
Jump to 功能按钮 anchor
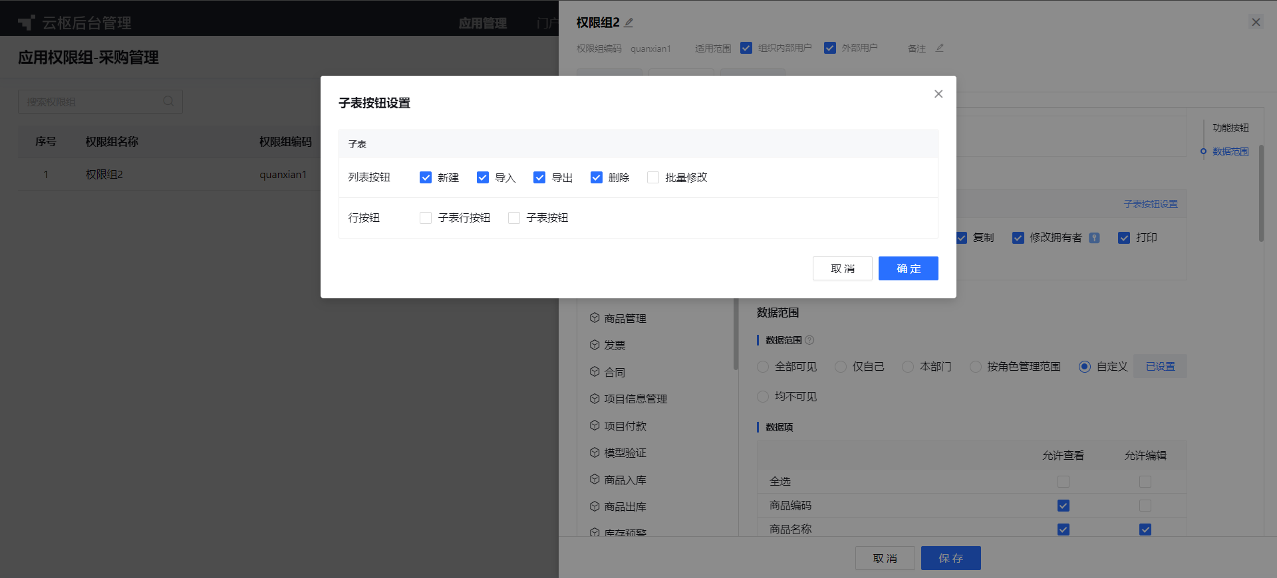tap(1230, 128)
